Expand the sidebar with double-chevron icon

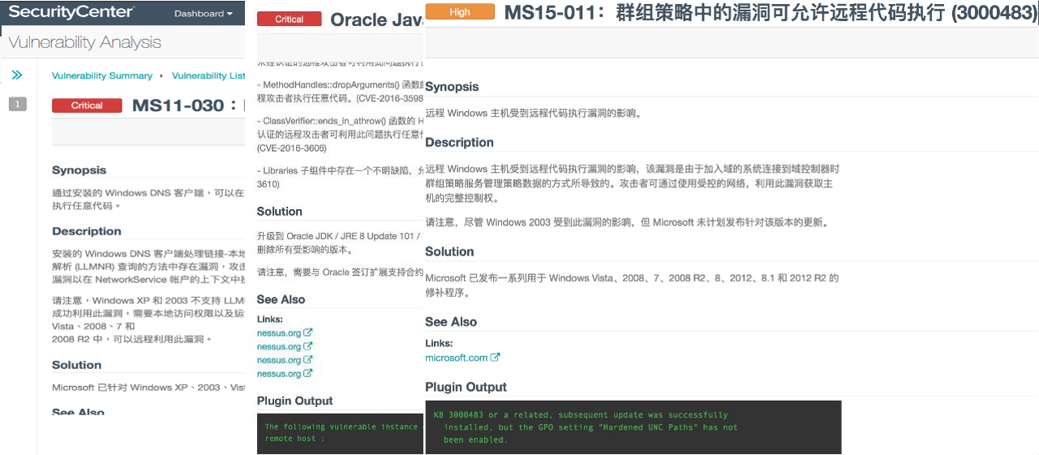tap(17, 75)
